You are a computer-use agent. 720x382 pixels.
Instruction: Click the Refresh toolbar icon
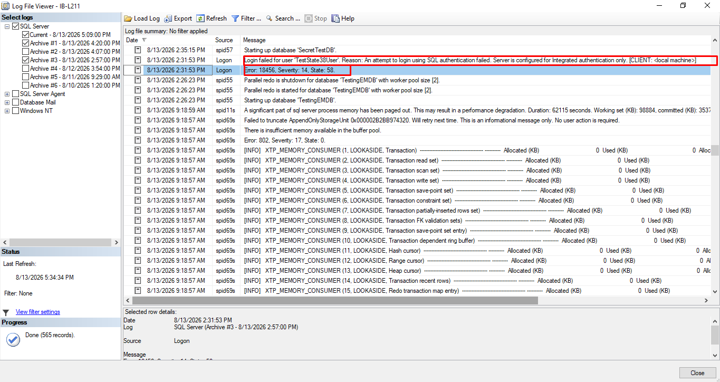point(200,18)
